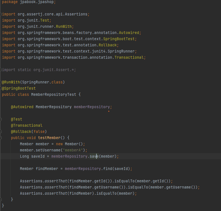221x211 pixels.
Task: Click the @Transactional annotation on the method
Action: (27, 126)
